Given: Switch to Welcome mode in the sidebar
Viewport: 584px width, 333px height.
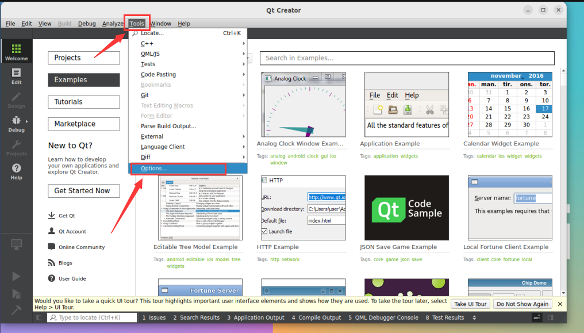Looking at the screenshot, I should click(17, 52).
